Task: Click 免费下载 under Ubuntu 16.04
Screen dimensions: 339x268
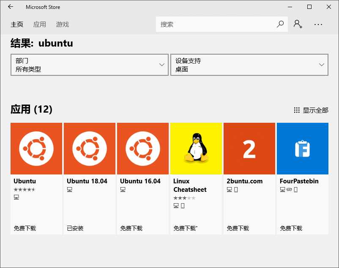Action: 131,228
